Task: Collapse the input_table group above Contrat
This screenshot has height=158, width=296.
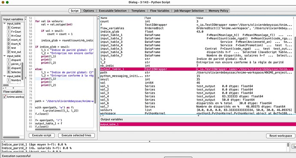Action: pos(4,24)
